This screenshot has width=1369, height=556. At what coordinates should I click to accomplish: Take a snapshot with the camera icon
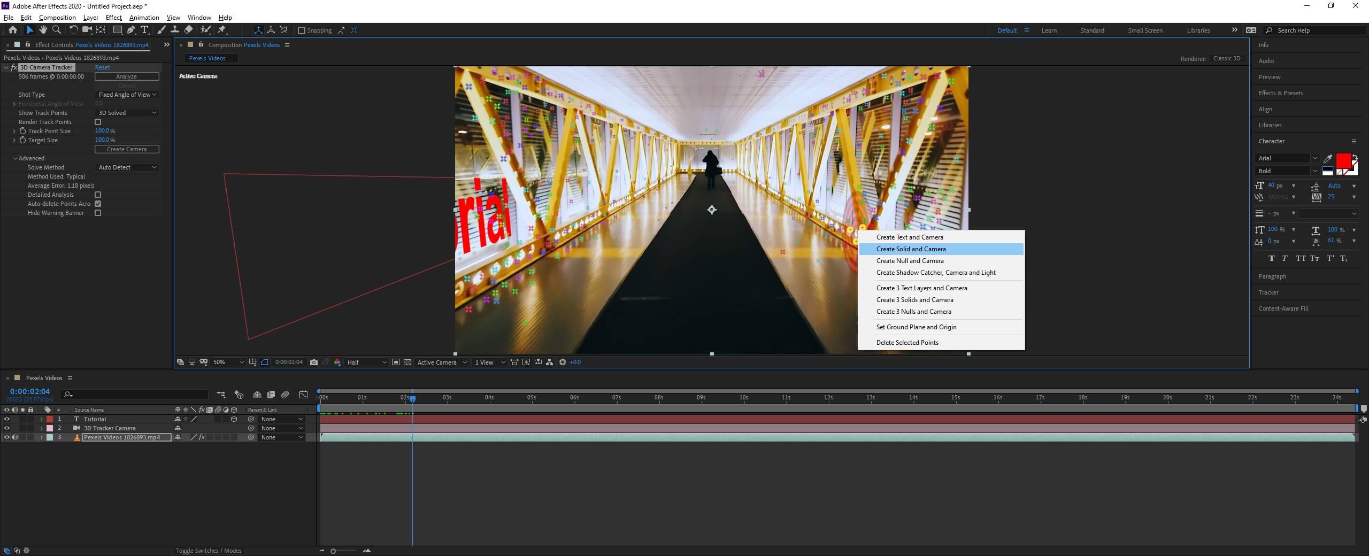(x=314, y=362)
